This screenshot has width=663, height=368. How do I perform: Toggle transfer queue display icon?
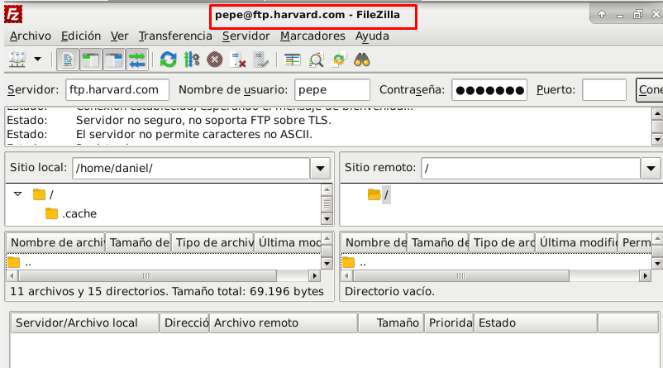pos(136,60)
